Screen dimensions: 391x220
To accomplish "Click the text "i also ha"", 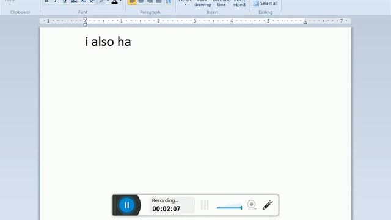I will (108, 42).
